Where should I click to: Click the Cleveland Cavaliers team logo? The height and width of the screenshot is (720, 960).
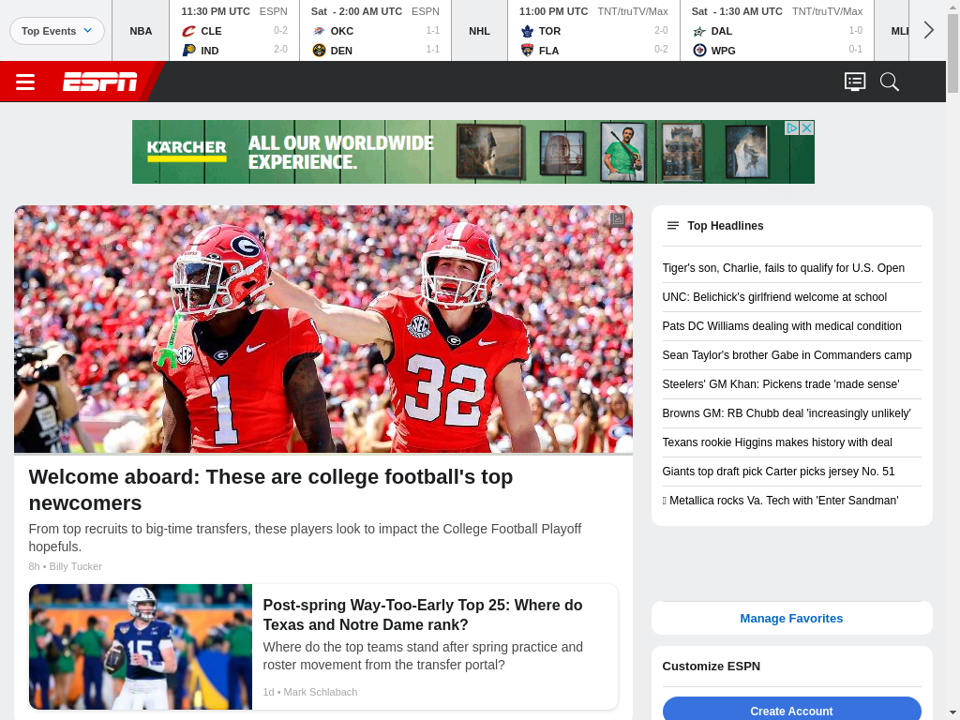[189, 31]
